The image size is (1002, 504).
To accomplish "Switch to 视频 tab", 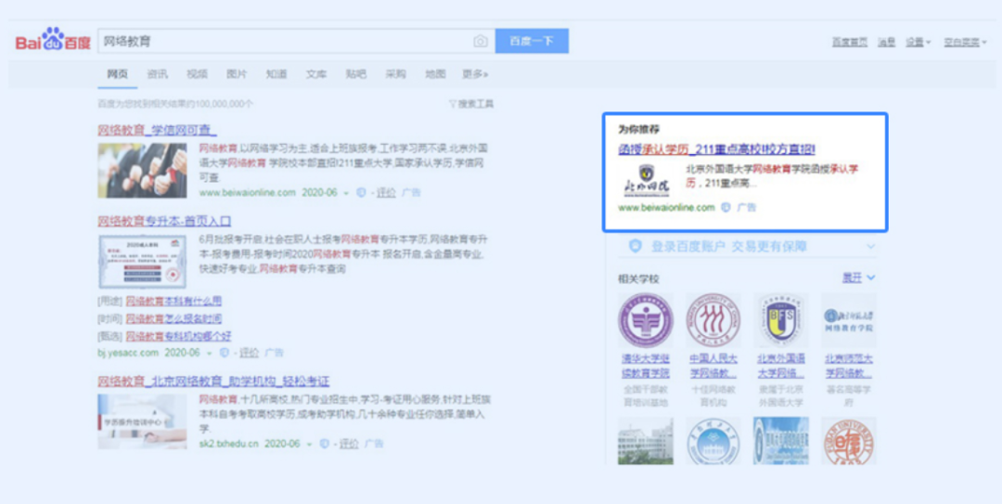I will (197, 74).
